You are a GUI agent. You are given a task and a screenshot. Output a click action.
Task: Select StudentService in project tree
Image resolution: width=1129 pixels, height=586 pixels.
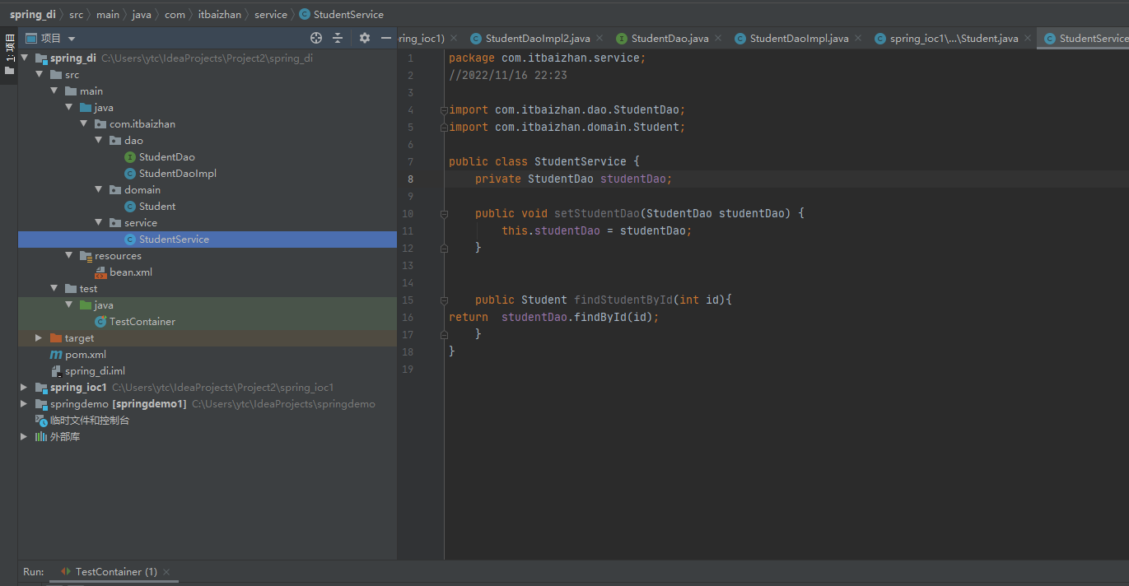click(x=174, y=239)
